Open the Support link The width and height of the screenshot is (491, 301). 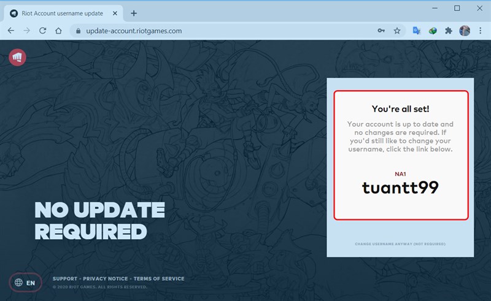pyautogui.click(x=65, y=278)
